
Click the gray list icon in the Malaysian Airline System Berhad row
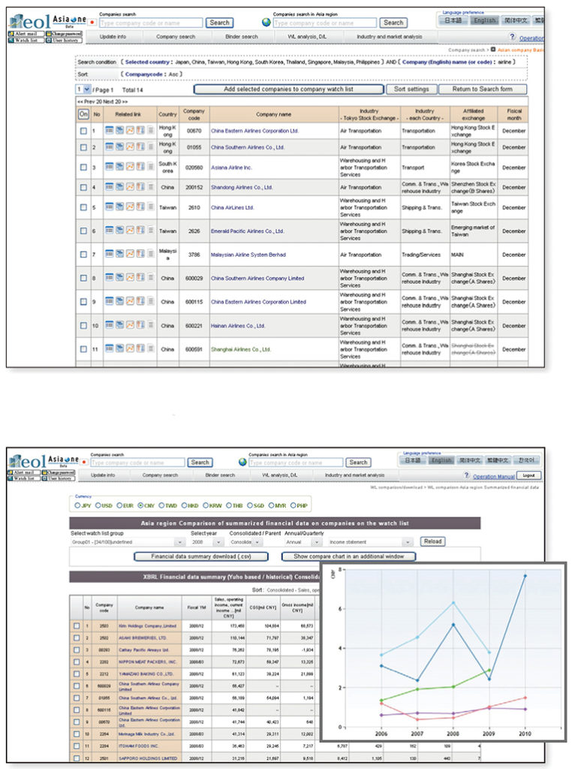[151, 254]
